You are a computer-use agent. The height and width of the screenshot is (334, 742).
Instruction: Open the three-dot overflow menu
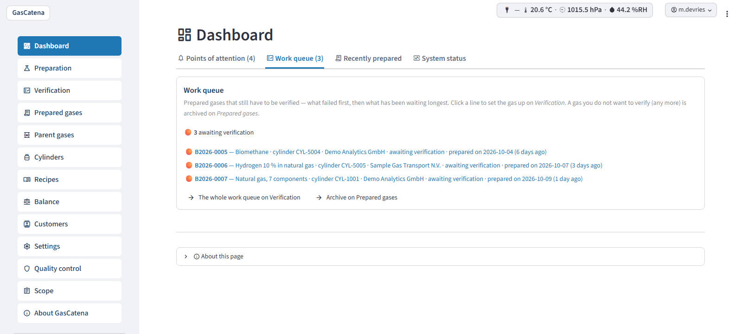[x=727, y=14]
